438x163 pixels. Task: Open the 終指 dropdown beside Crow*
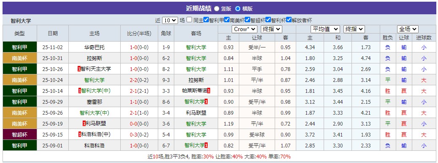click(271, 29)
